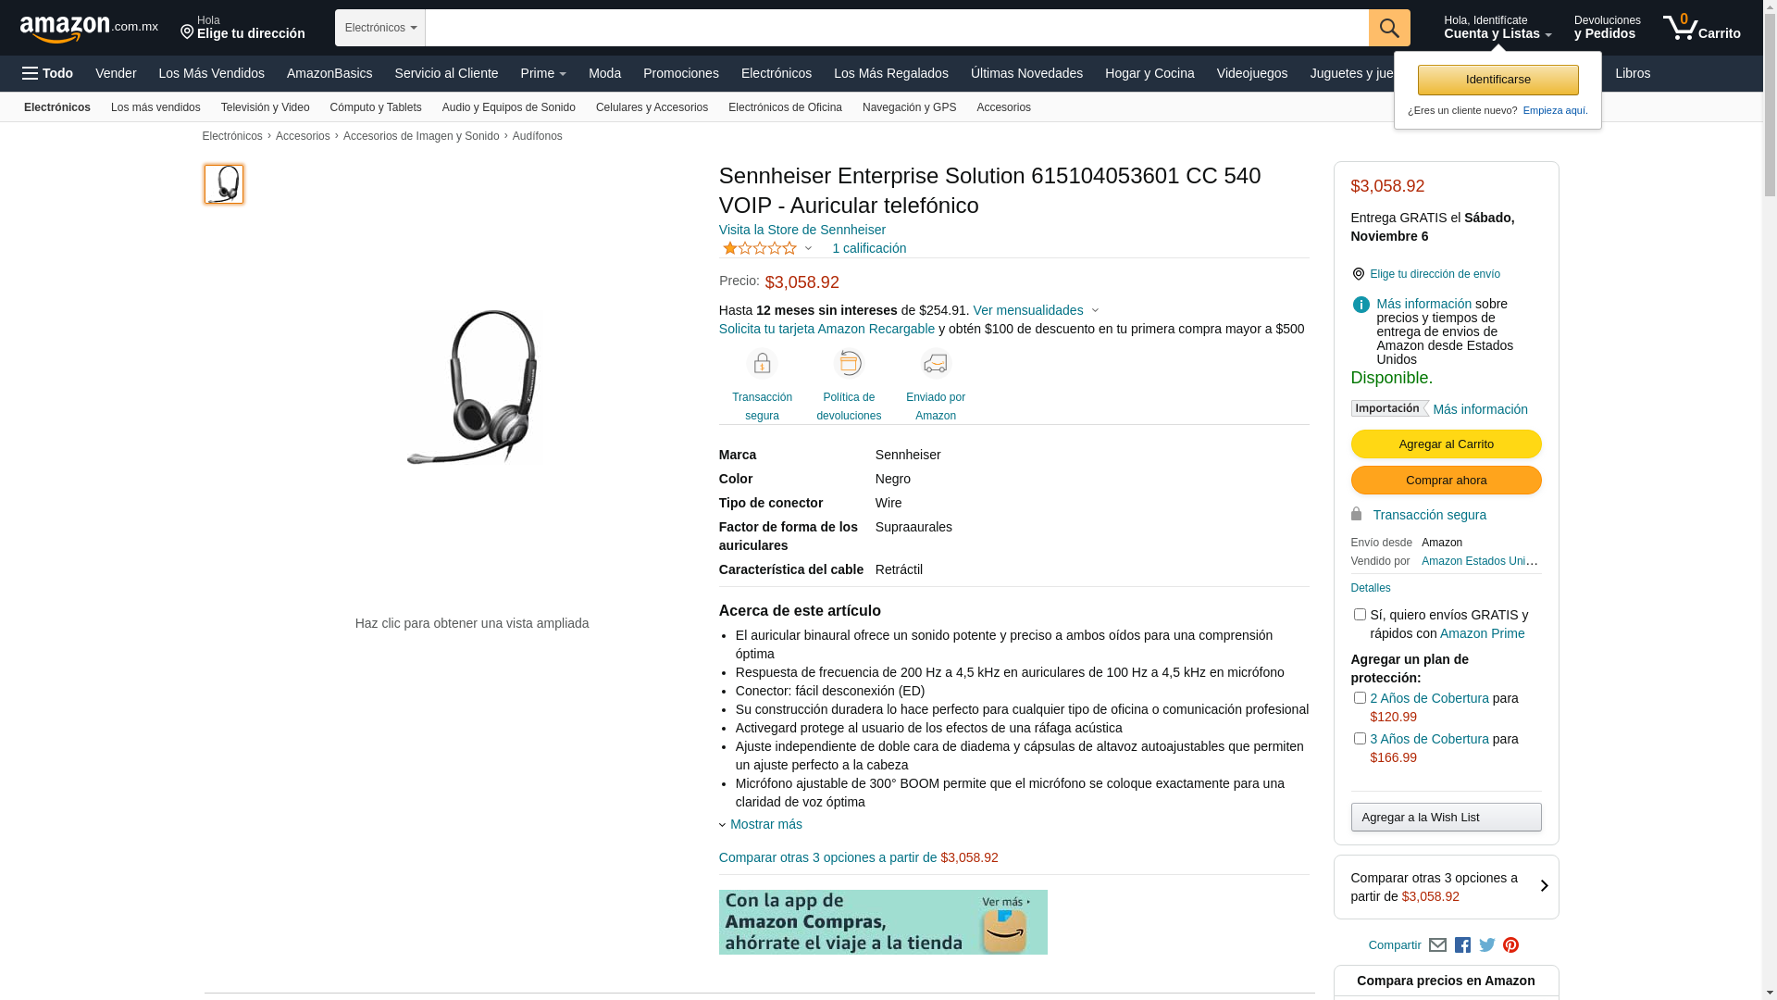This screenshot has height=1000, width=1777.
Task: Check the 2 Años de Cobertura option
Action: pyautogui.click(x=1360, y=698)
